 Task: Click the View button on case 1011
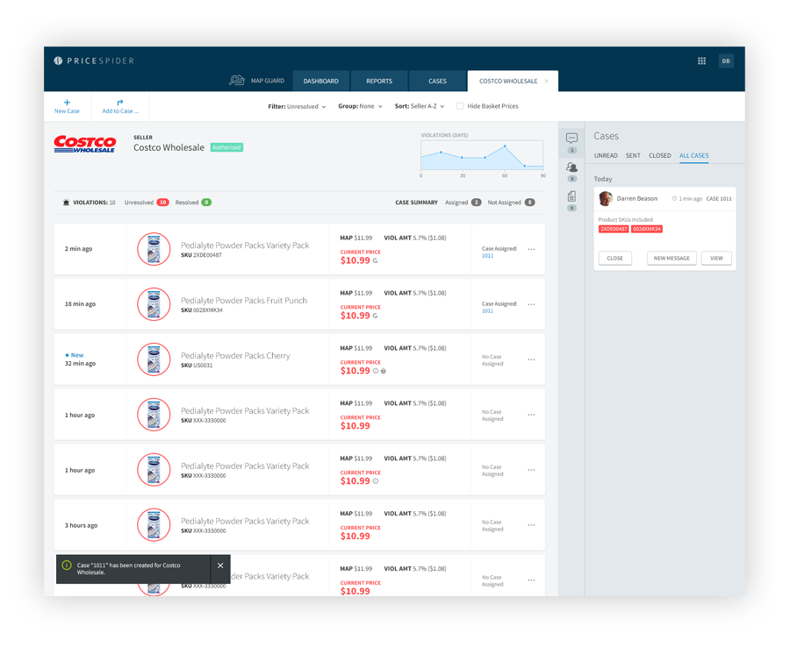716,258
